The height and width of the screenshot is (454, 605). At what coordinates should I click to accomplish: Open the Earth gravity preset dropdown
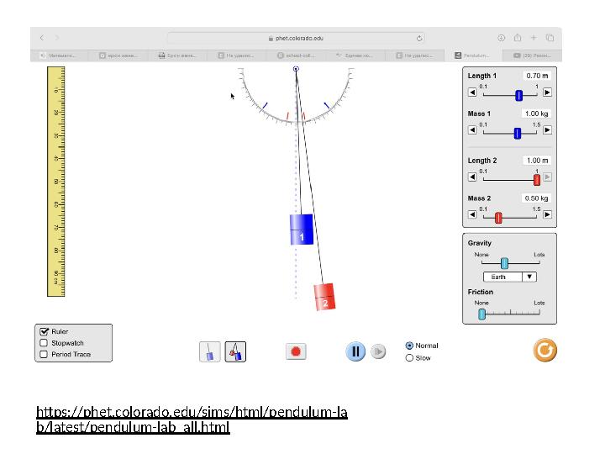point(510,277)
